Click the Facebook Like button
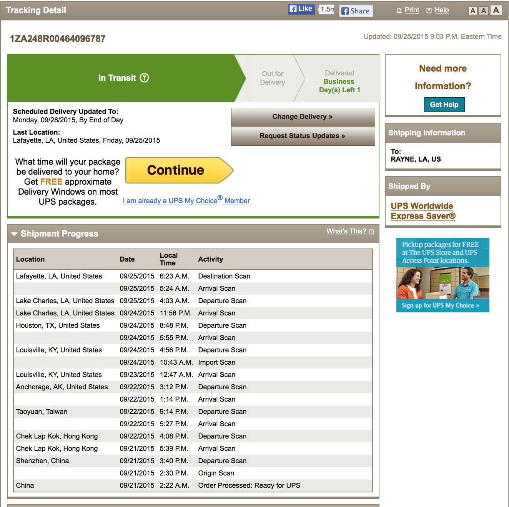 301,9
